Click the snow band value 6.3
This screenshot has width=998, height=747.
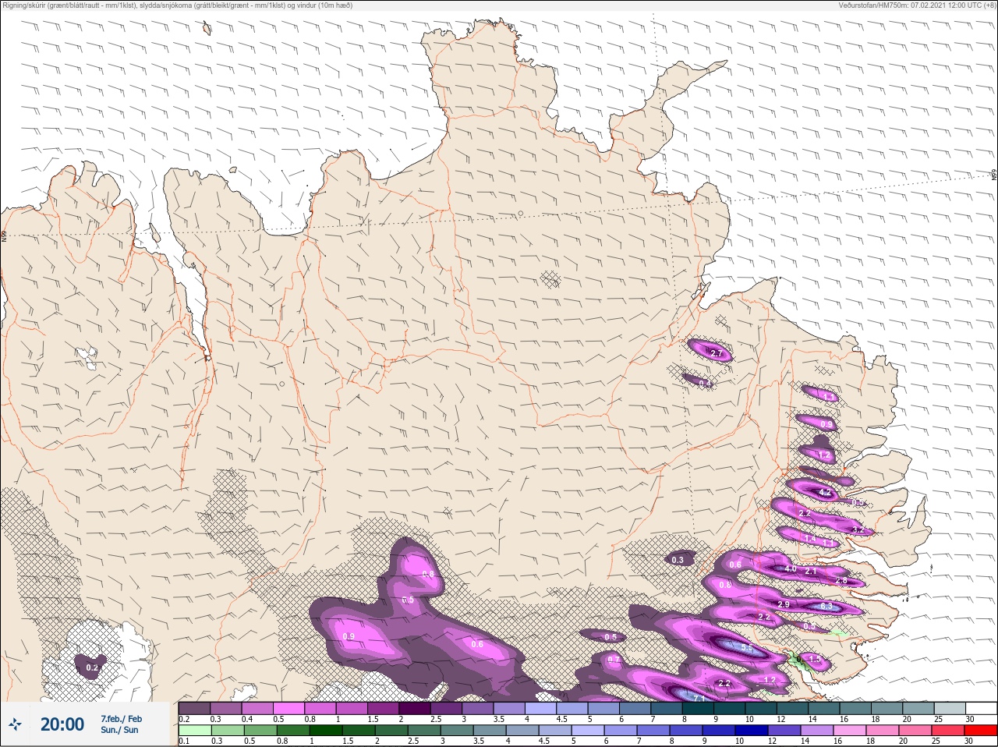(x=826, y=606)
